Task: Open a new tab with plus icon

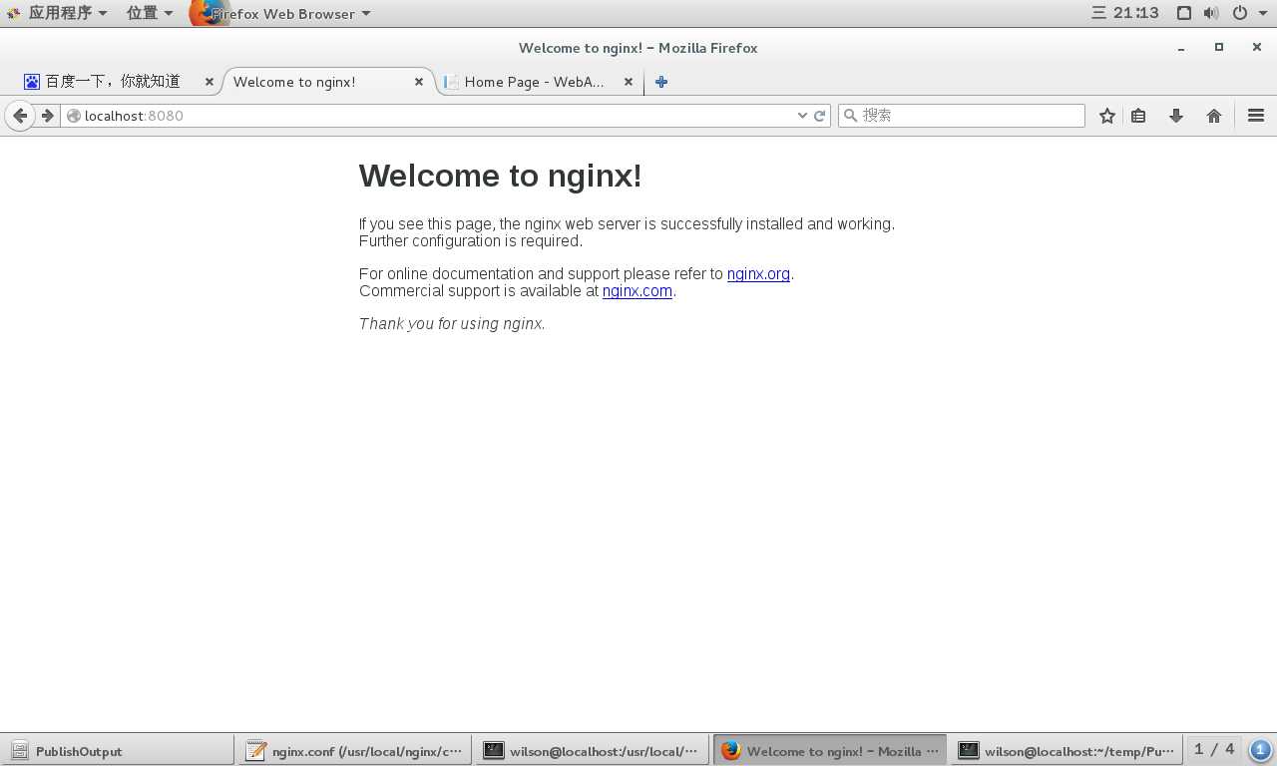Action: coord(661,82)
